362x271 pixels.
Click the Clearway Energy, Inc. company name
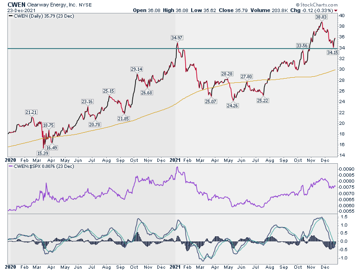point(52,5)
